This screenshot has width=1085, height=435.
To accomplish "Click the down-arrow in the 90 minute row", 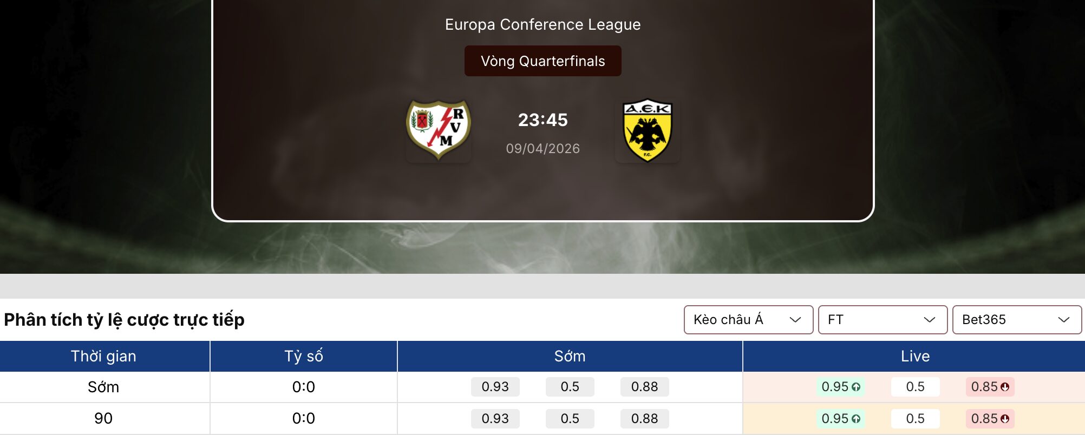I will [x=1004, y=418].
